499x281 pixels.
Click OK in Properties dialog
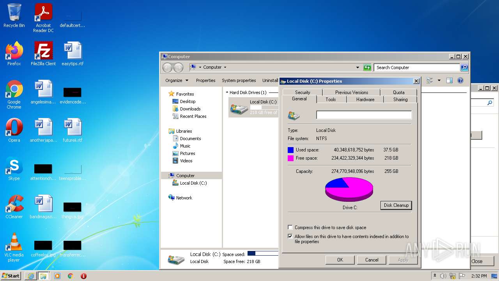coord(340,260)
